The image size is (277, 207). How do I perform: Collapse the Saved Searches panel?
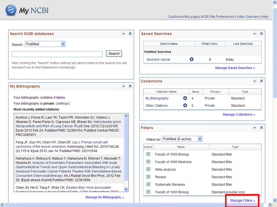[x=254, y=33]
